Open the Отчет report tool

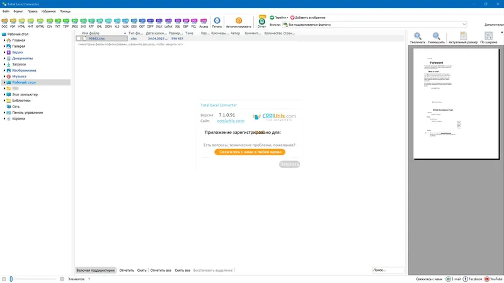262,22
